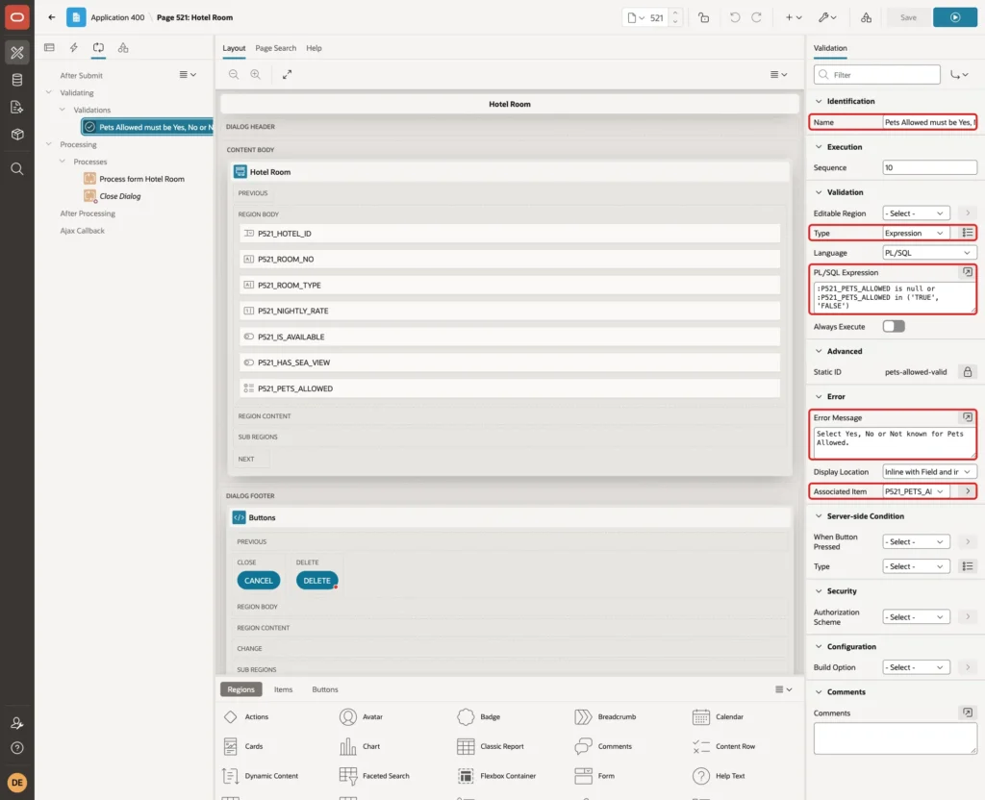Viewport: 985px width, 800px height.
Task: Collapse the Validating tree node
Action: tap(49, 92)
